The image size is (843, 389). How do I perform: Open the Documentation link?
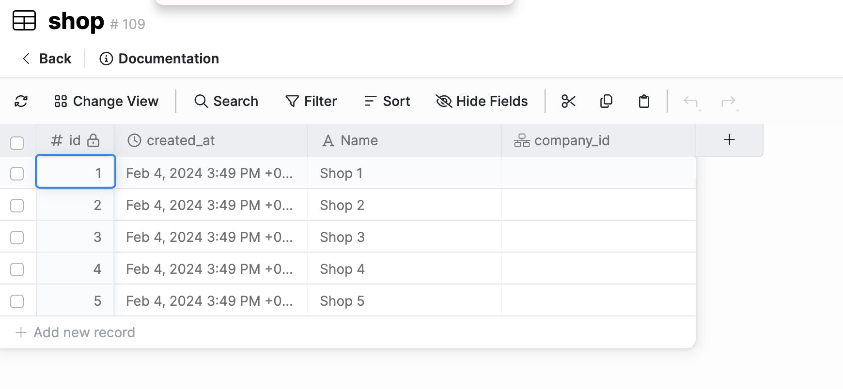pyautogui.click(x=159, y=59)
